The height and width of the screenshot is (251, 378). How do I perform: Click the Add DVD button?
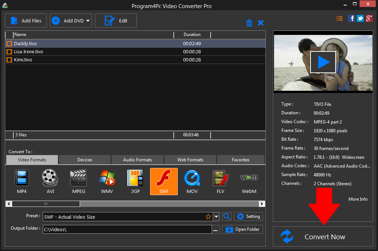pyautogui.click(x=71, y=21)
